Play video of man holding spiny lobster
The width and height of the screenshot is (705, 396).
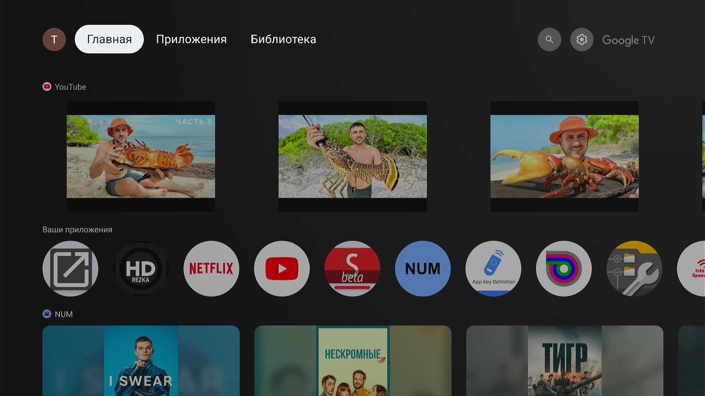click(x=352, y=157)
